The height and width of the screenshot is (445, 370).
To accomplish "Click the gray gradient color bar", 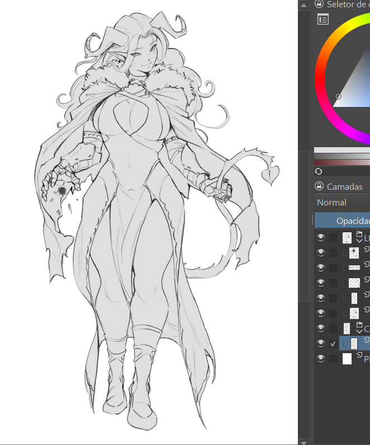I will (x=342, y=156).
